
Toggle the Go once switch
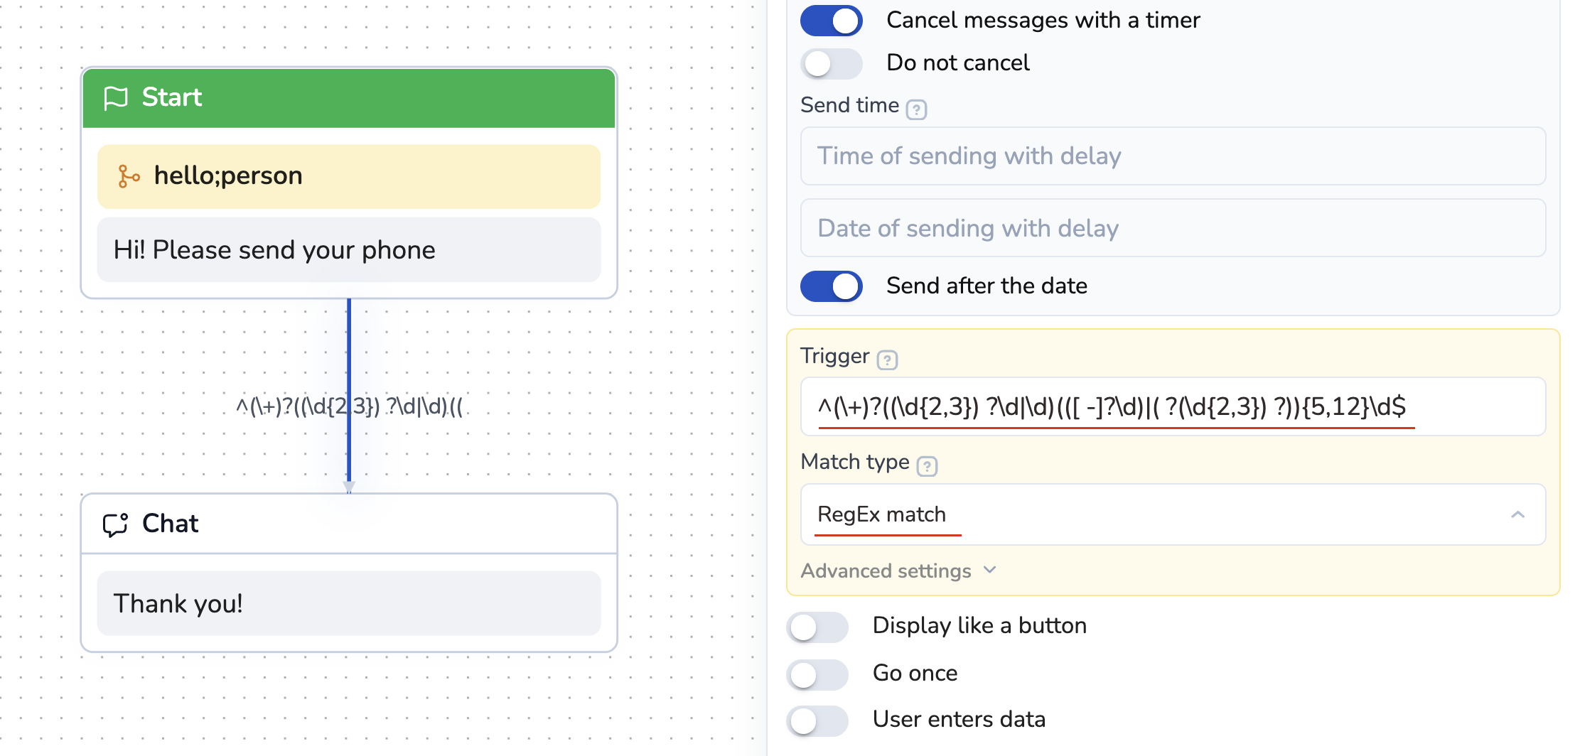point(817,674)
